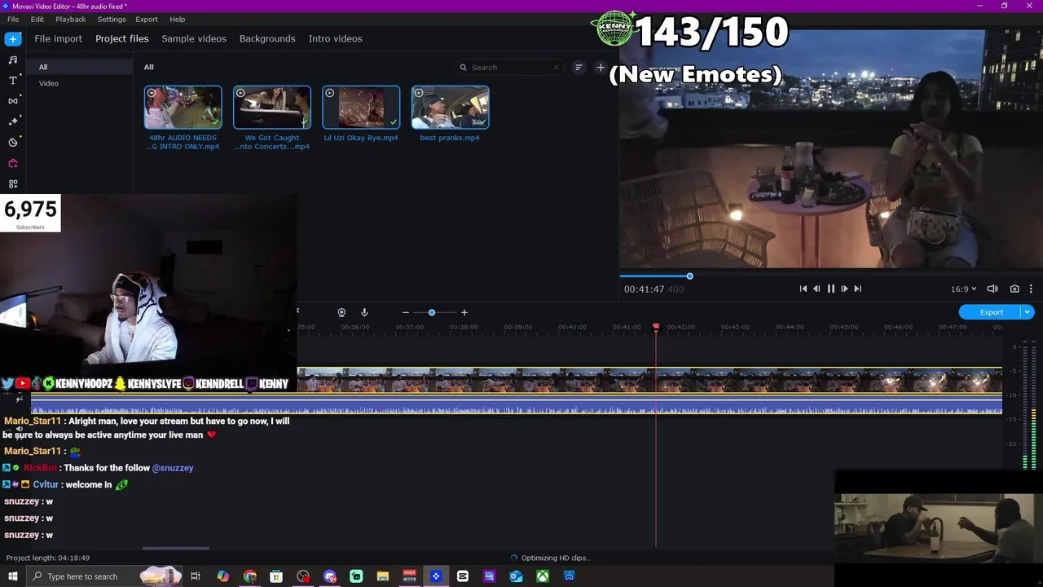Select the video clip on the timeline track
Viewport: 1043px width, 587px height.
(x=649, y=380)
